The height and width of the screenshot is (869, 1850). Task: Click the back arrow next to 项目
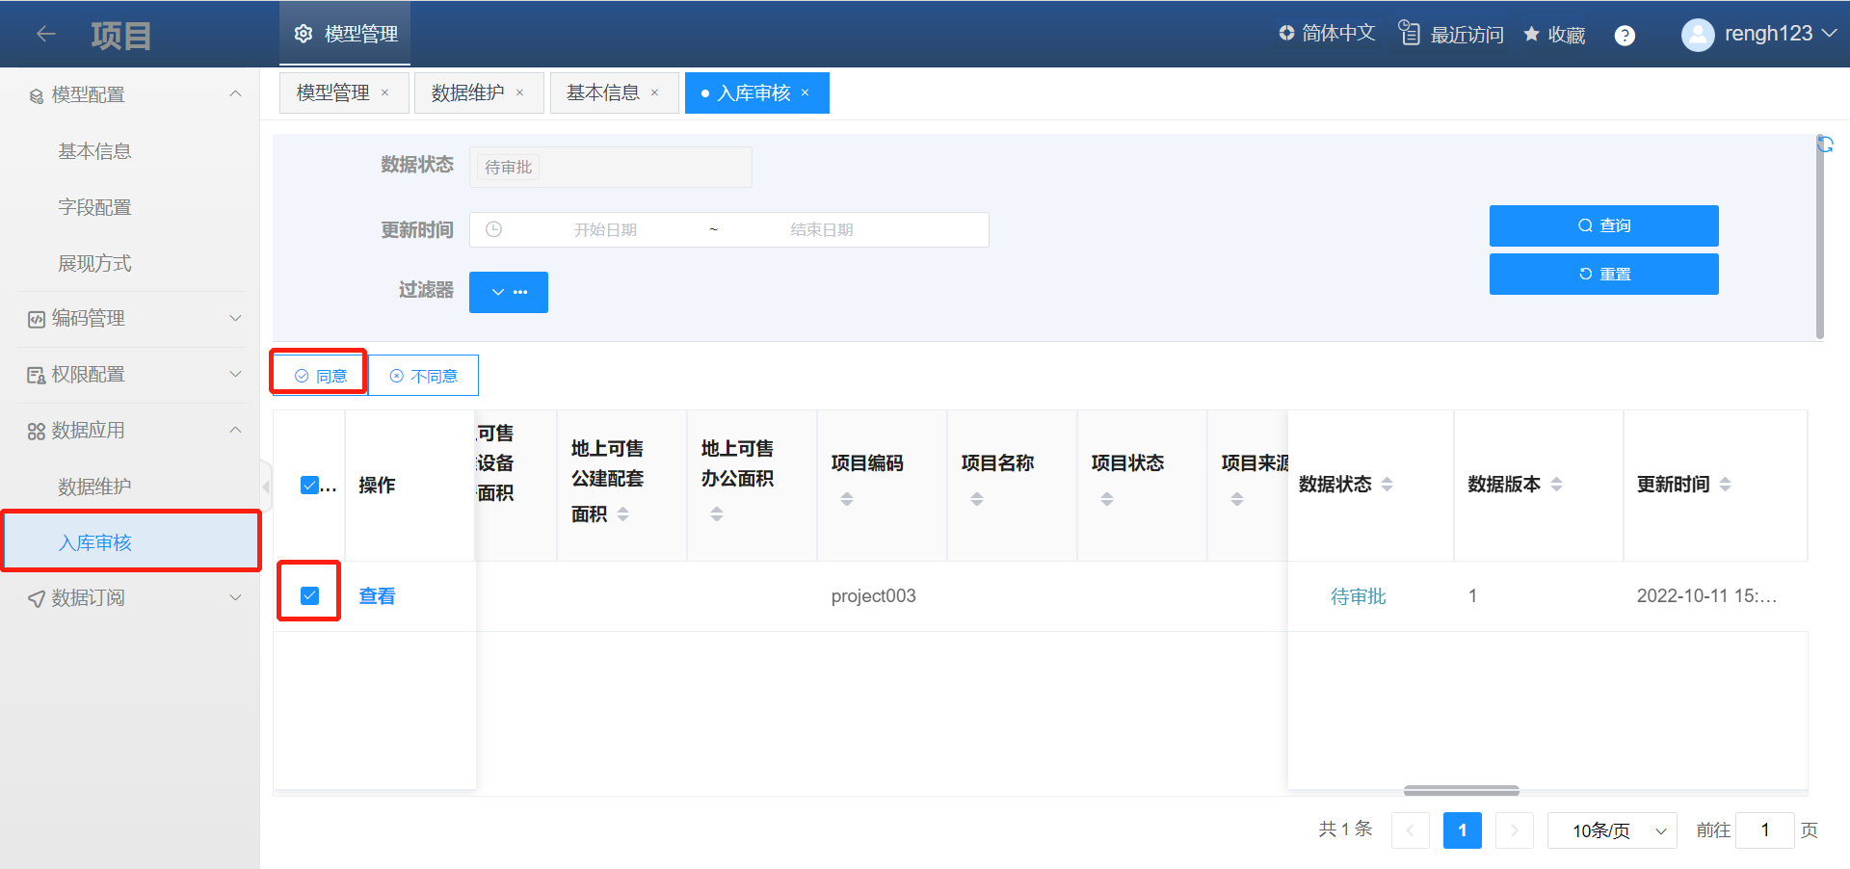click(x=45, y=35)
